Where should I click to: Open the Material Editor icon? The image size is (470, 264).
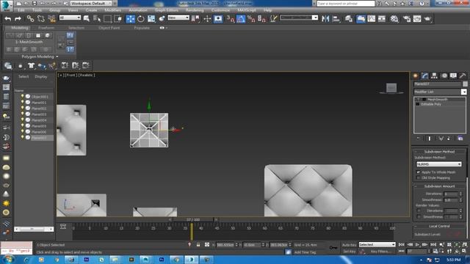pos(394,18)
